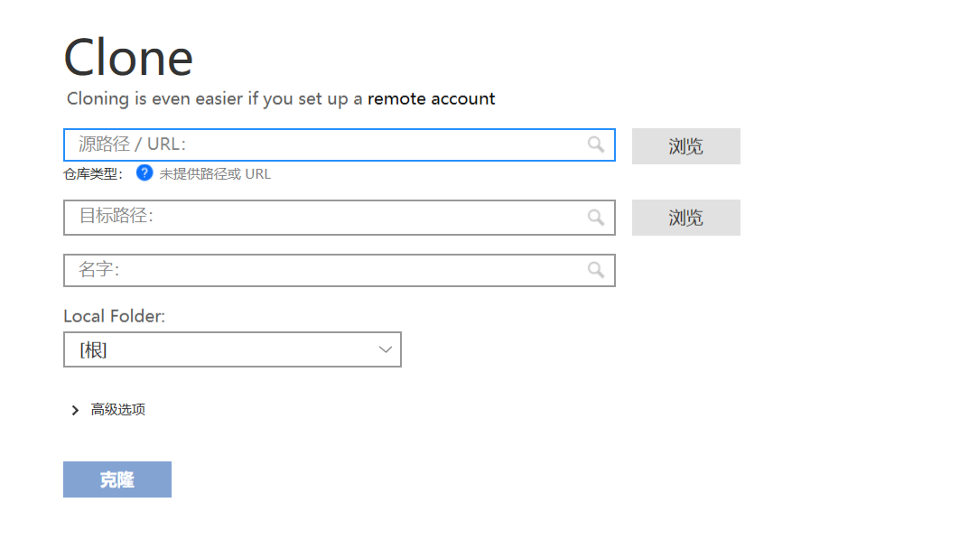Screen dimensions: 978x549
Task: Click the 未提供路径或 URL status text
Action: point(215,174)
